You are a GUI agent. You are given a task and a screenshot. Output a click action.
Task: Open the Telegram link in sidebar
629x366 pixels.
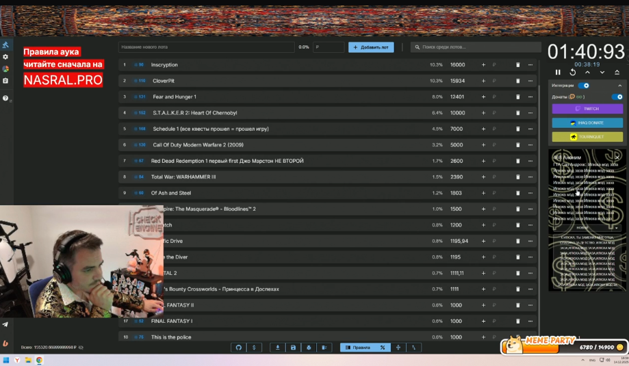[5, 324]
